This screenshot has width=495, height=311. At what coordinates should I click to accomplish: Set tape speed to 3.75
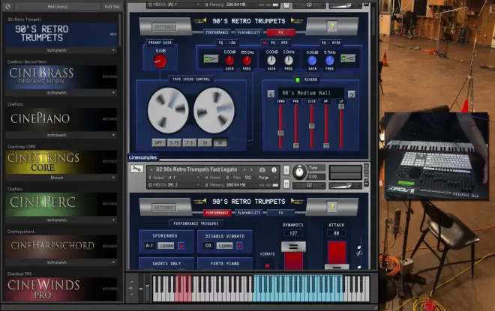coord(174,143)
